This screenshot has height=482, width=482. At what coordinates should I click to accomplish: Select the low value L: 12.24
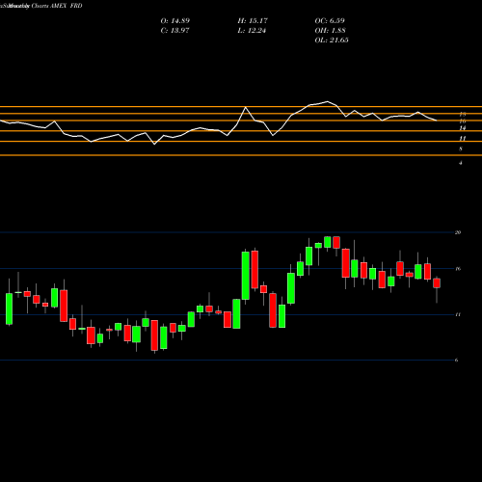click(x=253, y=31)
